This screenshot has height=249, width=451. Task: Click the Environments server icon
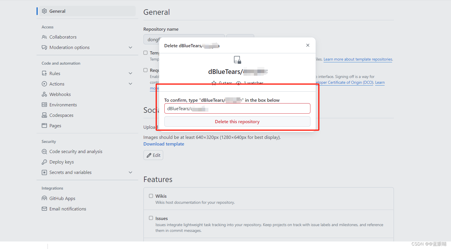coord(44,105)
